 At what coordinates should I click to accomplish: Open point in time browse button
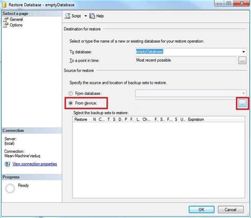pos(242,60)
